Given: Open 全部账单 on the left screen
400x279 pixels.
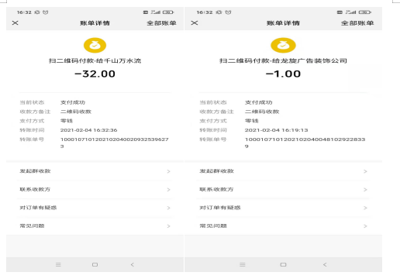Looking at the screenshot, I should (161, 23).
